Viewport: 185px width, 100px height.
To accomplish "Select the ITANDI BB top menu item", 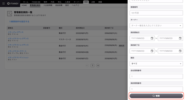I will point(36,2).
